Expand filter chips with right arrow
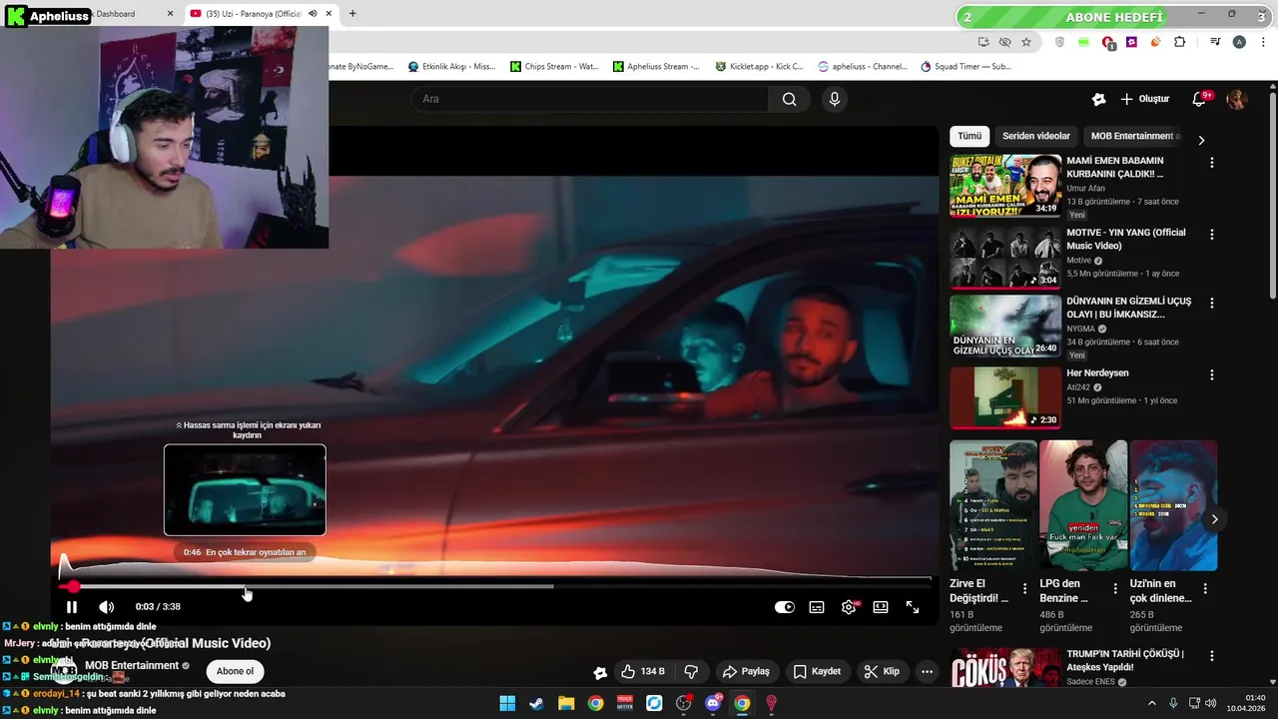1278x719 pixels. (1201, 140)
